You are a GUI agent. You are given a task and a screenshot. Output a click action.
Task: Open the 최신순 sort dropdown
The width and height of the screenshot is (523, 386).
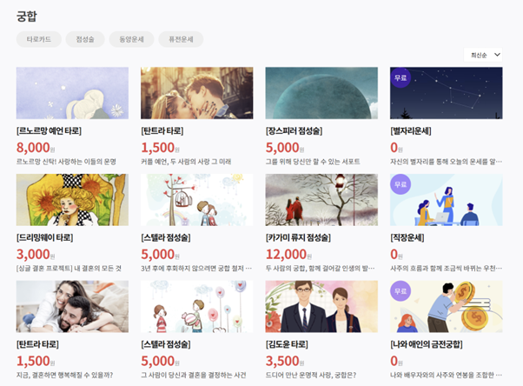pos(483,55)
